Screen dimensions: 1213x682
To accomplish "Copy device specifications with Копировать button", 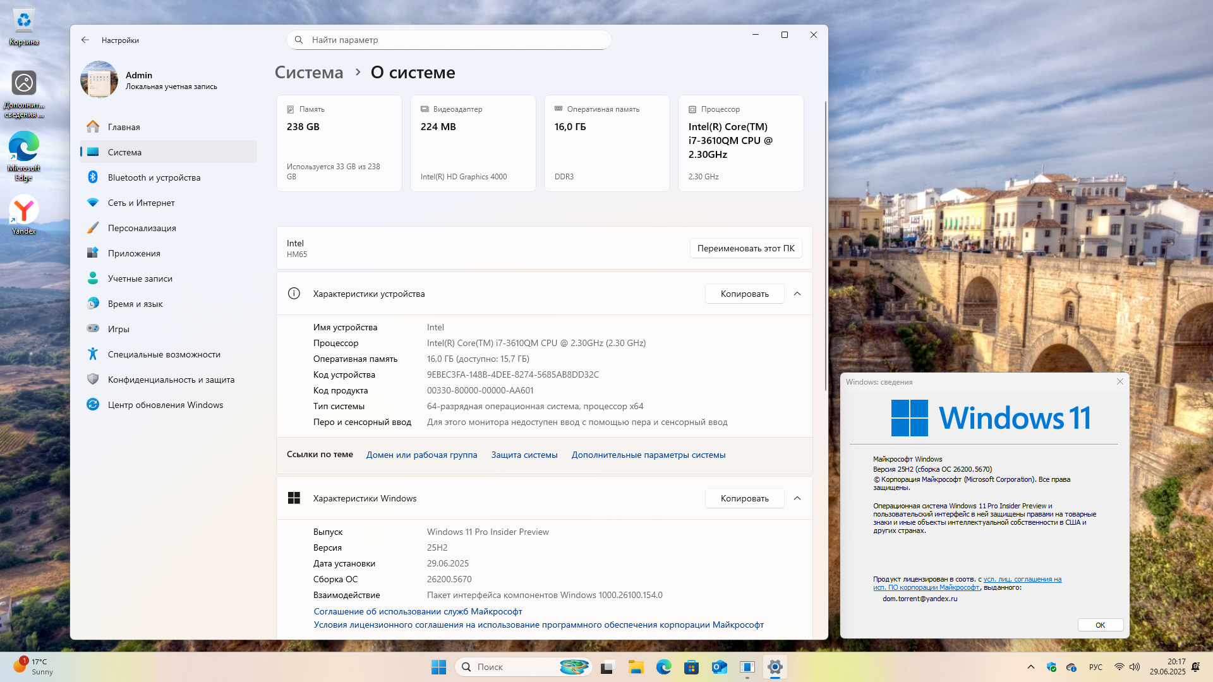I will 744,294.
